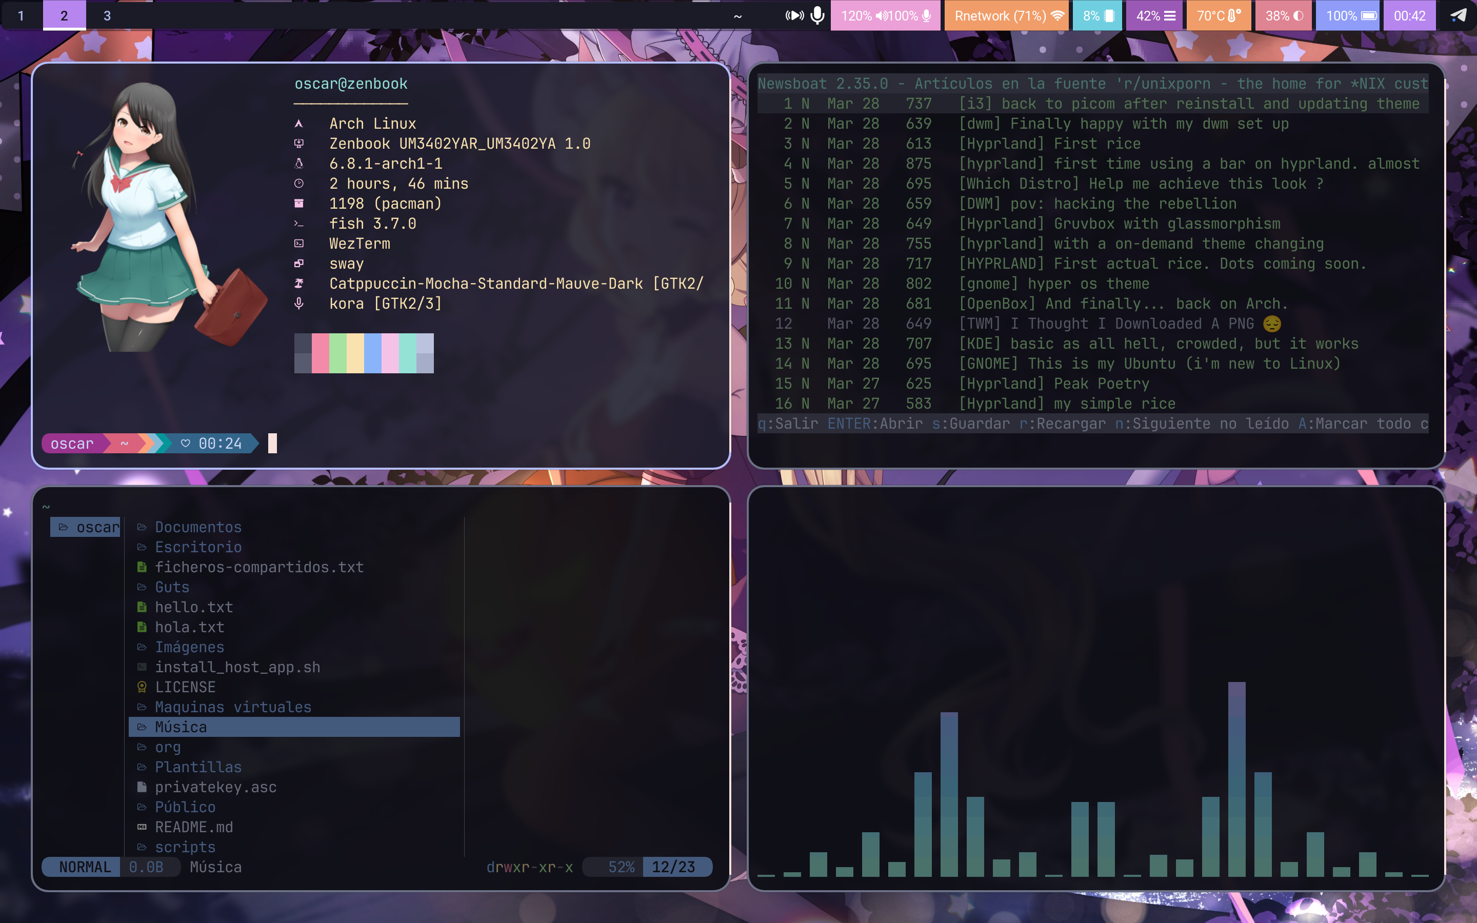Viewport: 1477px width, 923px height.
Task: Select article 10 [gnome] hyper os theme
Action: click(1092, 283)
